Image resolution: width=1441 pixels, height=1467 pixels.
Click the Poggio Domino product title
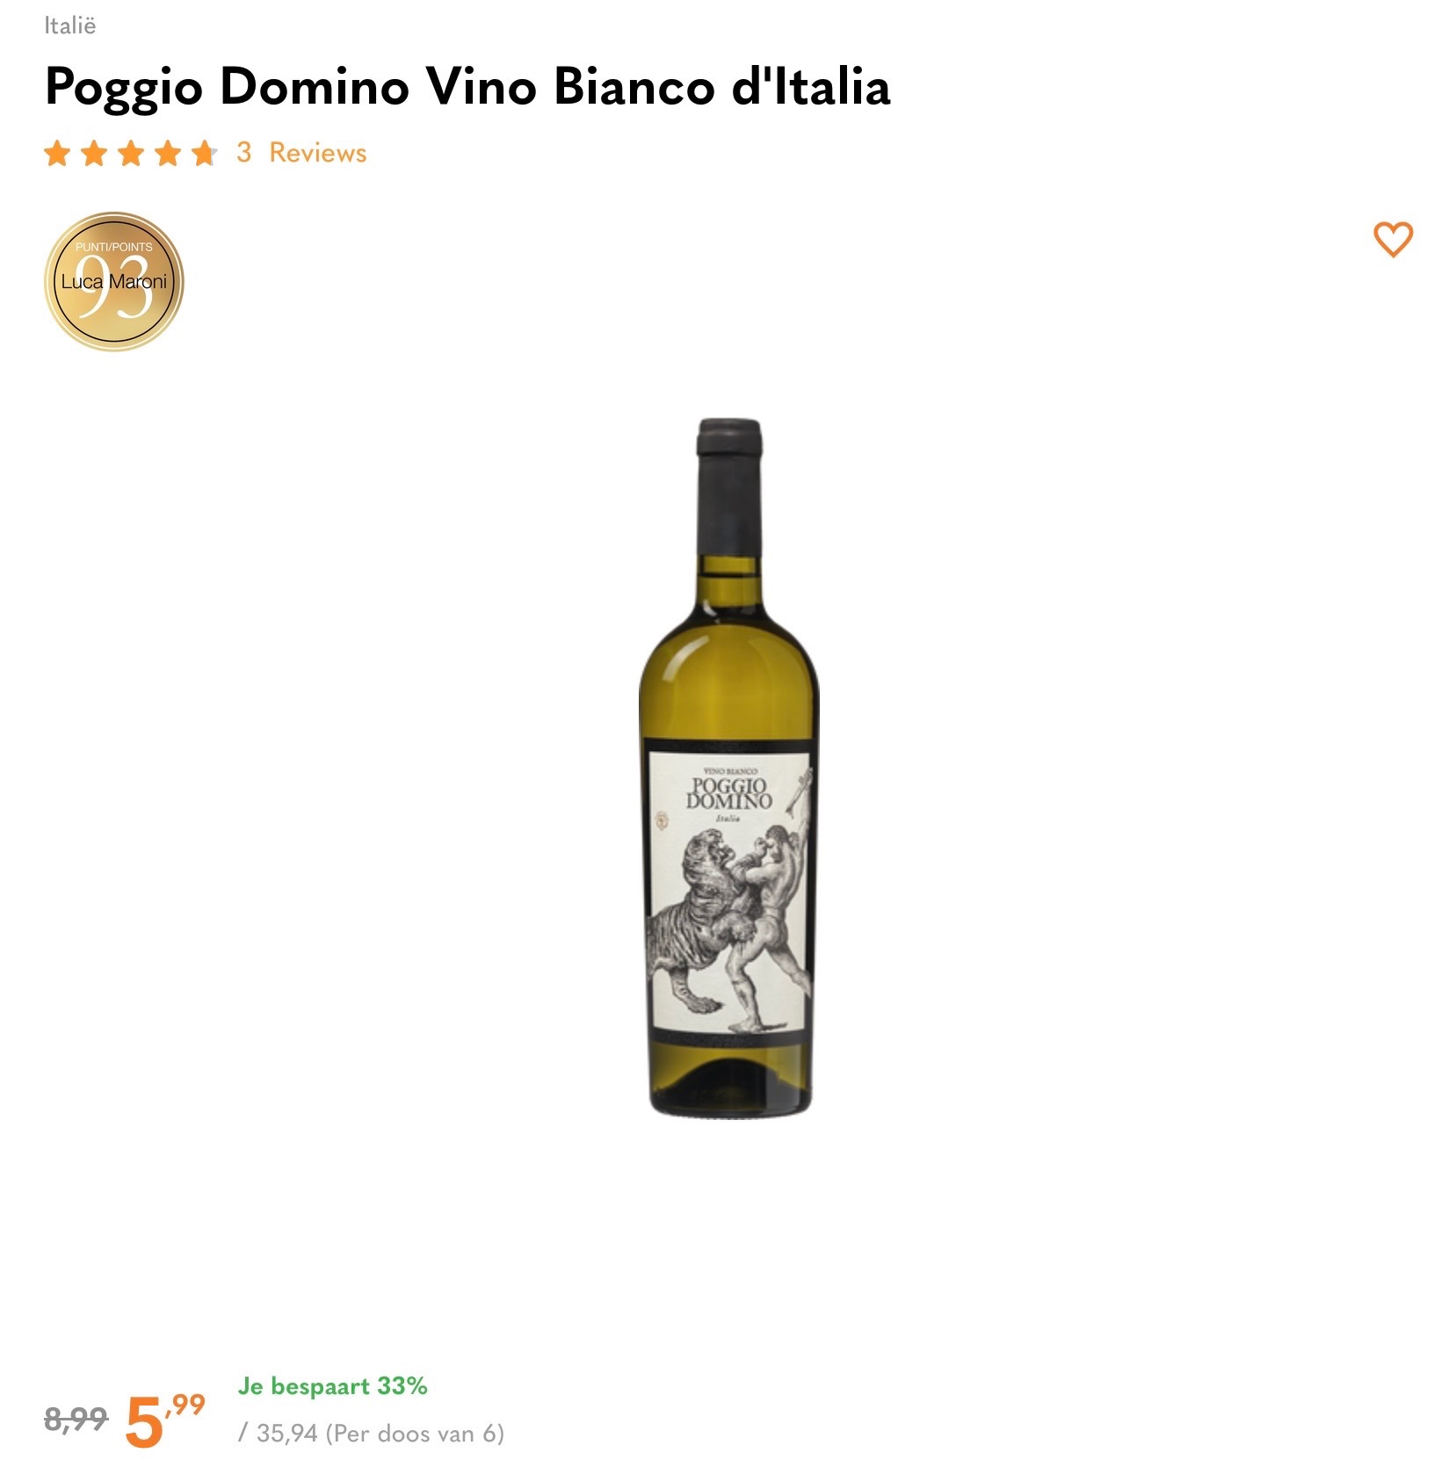click(467, 86)
